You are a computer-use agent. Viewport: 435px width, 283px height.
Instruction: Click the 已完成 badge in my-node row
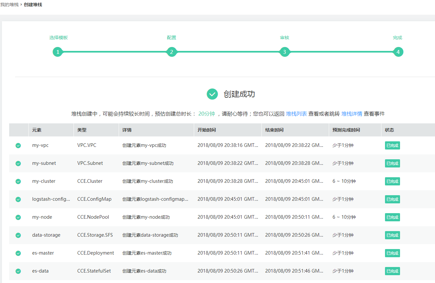click(x=393, y=217)
